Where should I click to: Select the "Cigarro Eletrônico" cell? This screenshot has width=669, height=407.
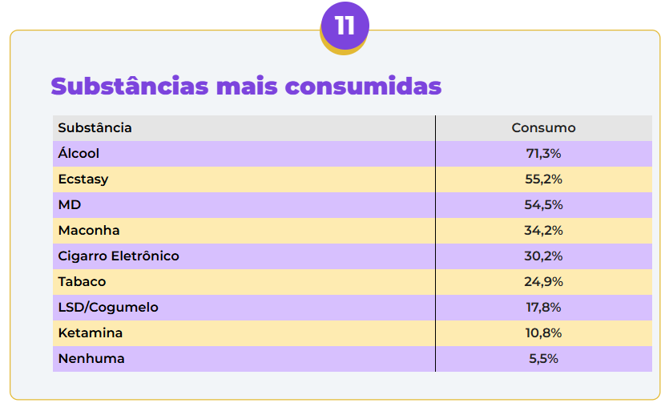tap(119, 256)
